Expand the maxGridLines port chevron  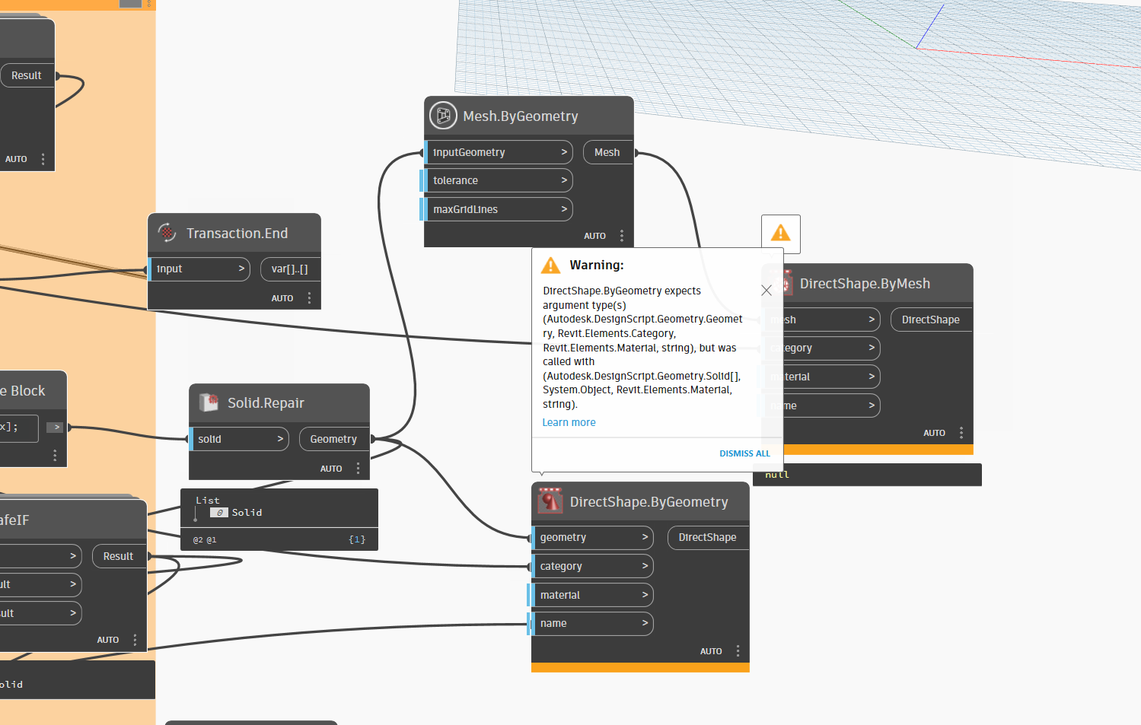pyautogui.click(x=564, y=209)
